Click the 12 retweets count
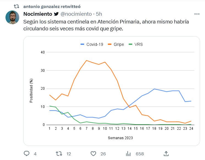 pyautogui.click(x=69, y=154)
